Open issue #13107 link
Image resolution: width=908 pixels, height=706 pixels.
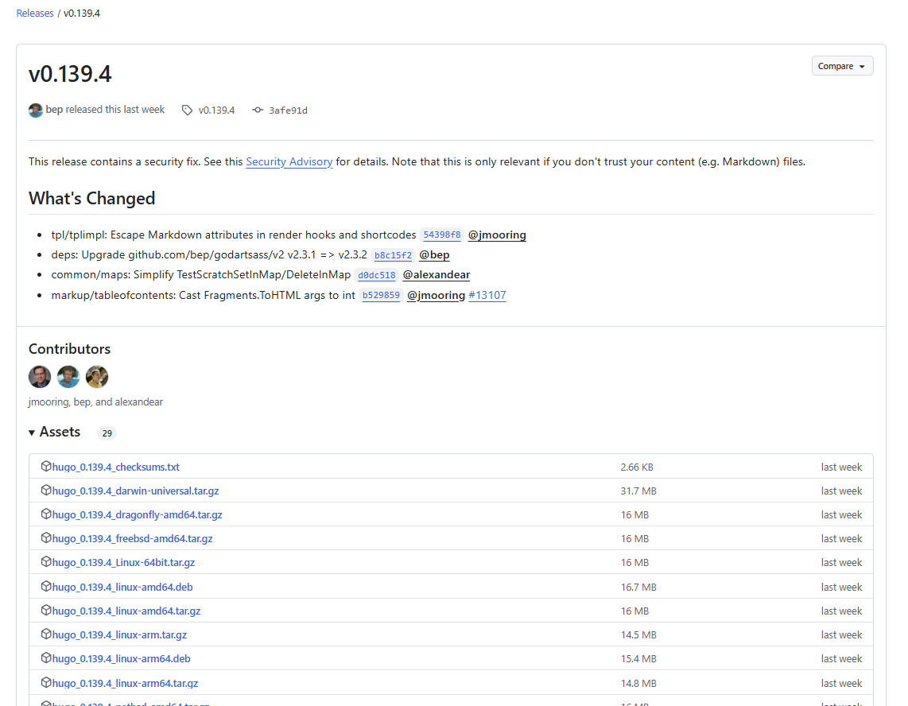pos(487,295)
